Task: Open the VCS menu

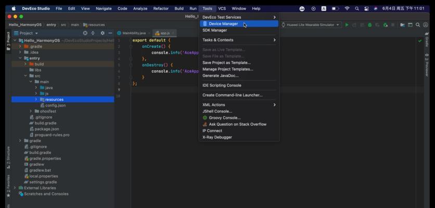Action: point(222,9)
